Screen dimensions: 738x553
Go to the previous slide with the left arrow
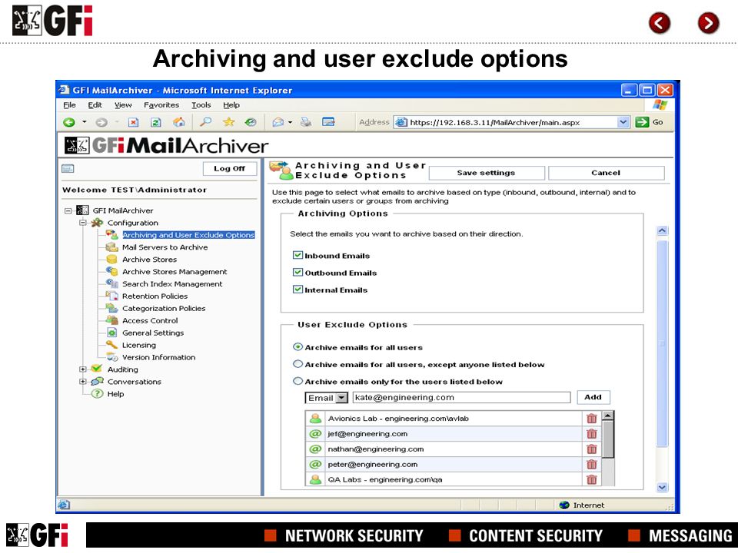point(660,22)
